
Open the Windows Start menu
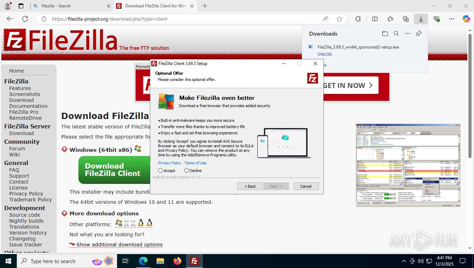click(x=8, y=261)
